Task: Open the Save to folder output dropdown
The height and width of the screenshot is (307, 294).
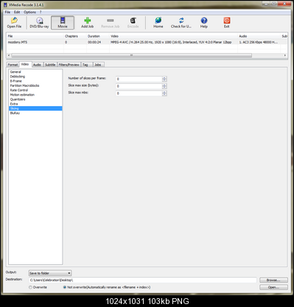Action: click(x=50, y=273)
